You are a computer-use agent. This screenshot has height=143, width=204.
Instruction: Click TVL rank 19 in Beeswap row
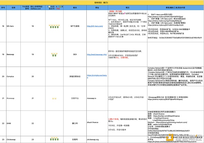tap(33, 55)
